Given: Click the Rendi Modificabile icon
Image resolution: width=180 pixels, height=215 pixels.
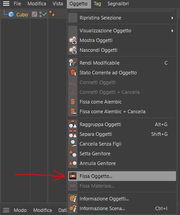Looking at the screenshot, I should pos(73,63).
